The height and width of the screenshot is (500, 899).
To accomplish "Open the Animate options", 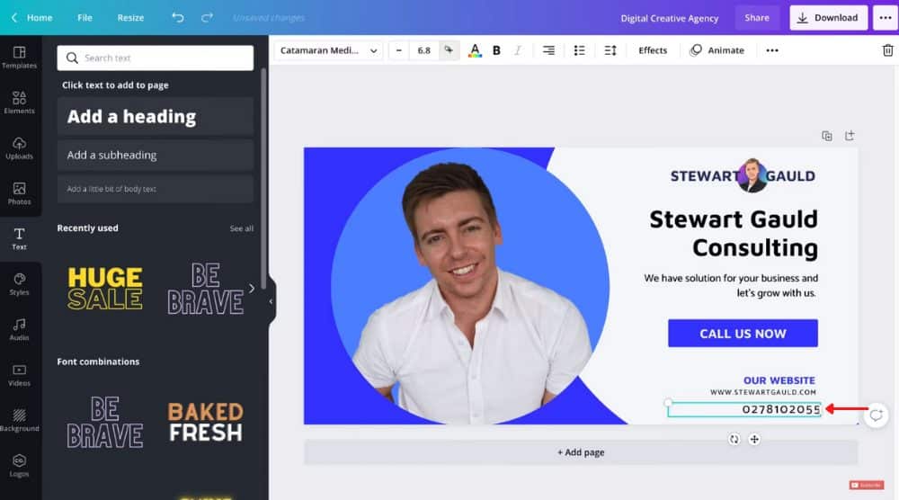I will (717, 50).
